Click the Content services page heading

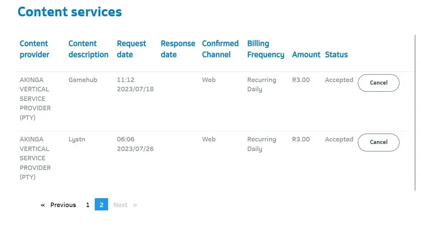point(70,12)
